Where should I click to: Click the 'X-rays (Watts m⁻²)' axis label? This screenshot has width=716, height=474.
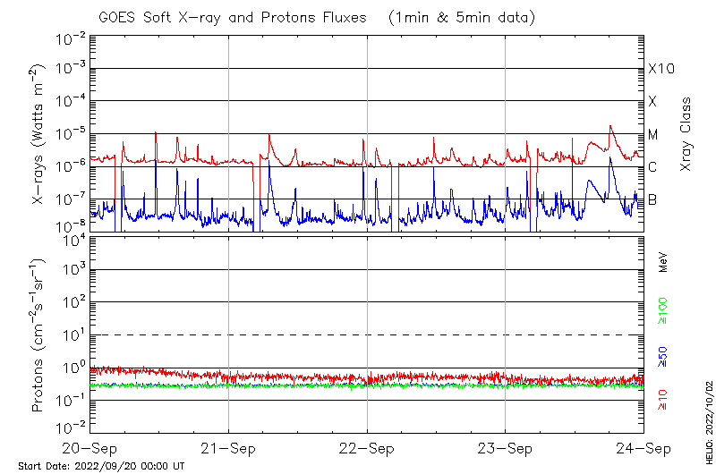coord(40,134)
